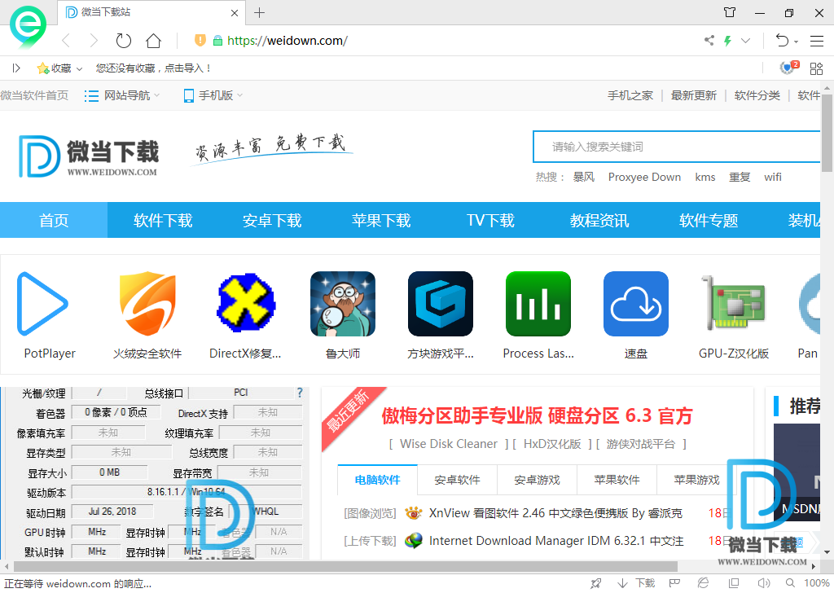Share this page via share icon
This screenshot has width=834, height=593.
point(709,41)
